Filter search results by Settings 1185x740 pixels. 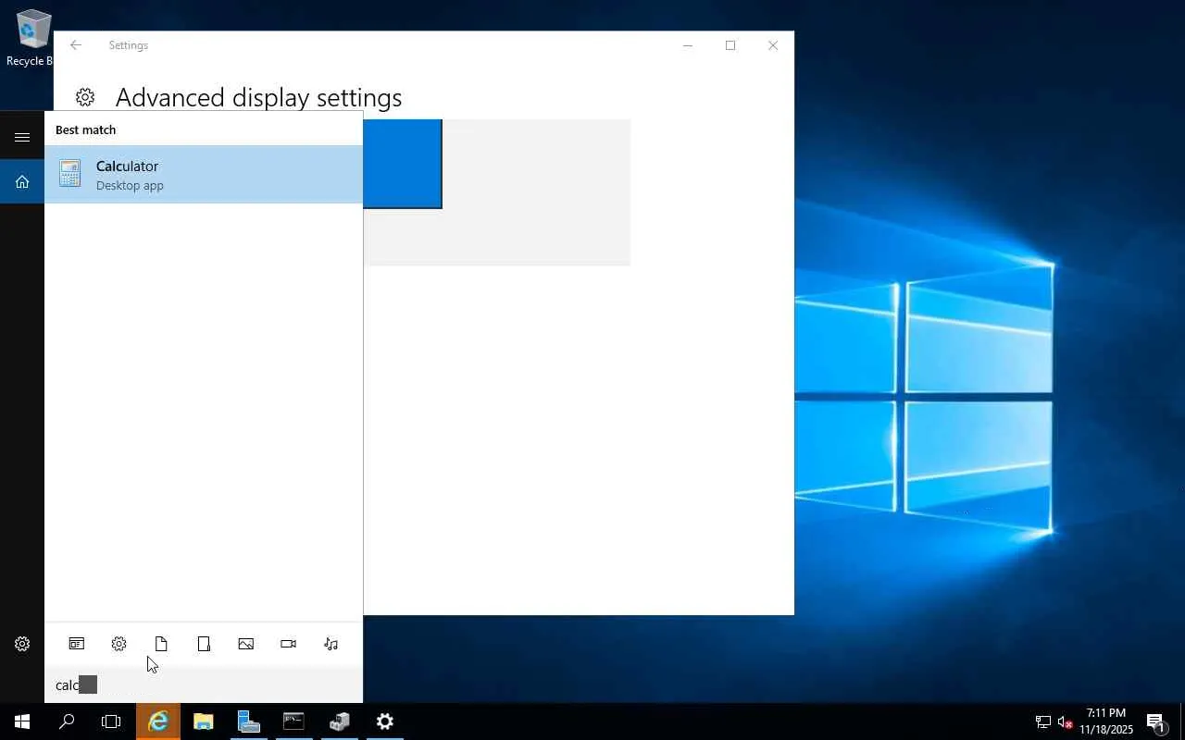click(x=118, y=644)
